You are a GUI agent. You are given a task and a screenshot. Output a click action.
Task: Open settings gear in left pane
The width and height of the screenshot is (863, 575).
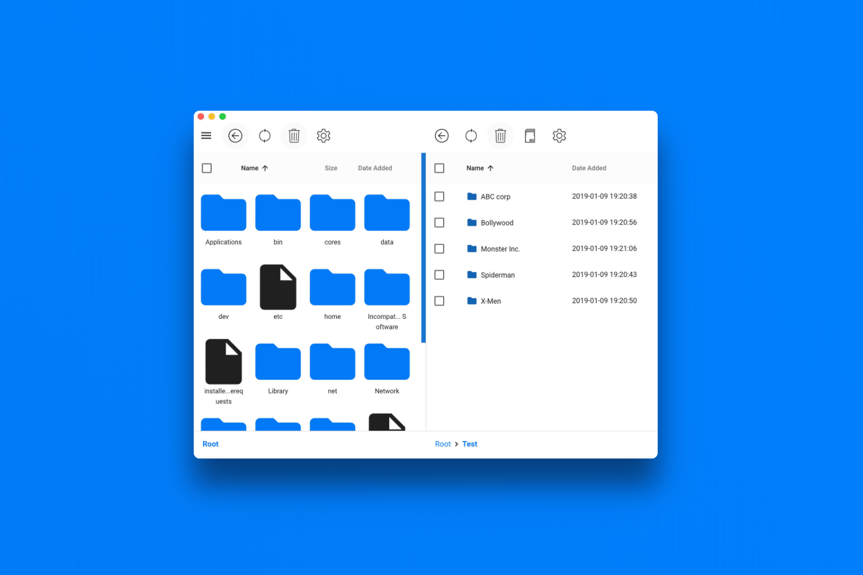tap(324, 136)
